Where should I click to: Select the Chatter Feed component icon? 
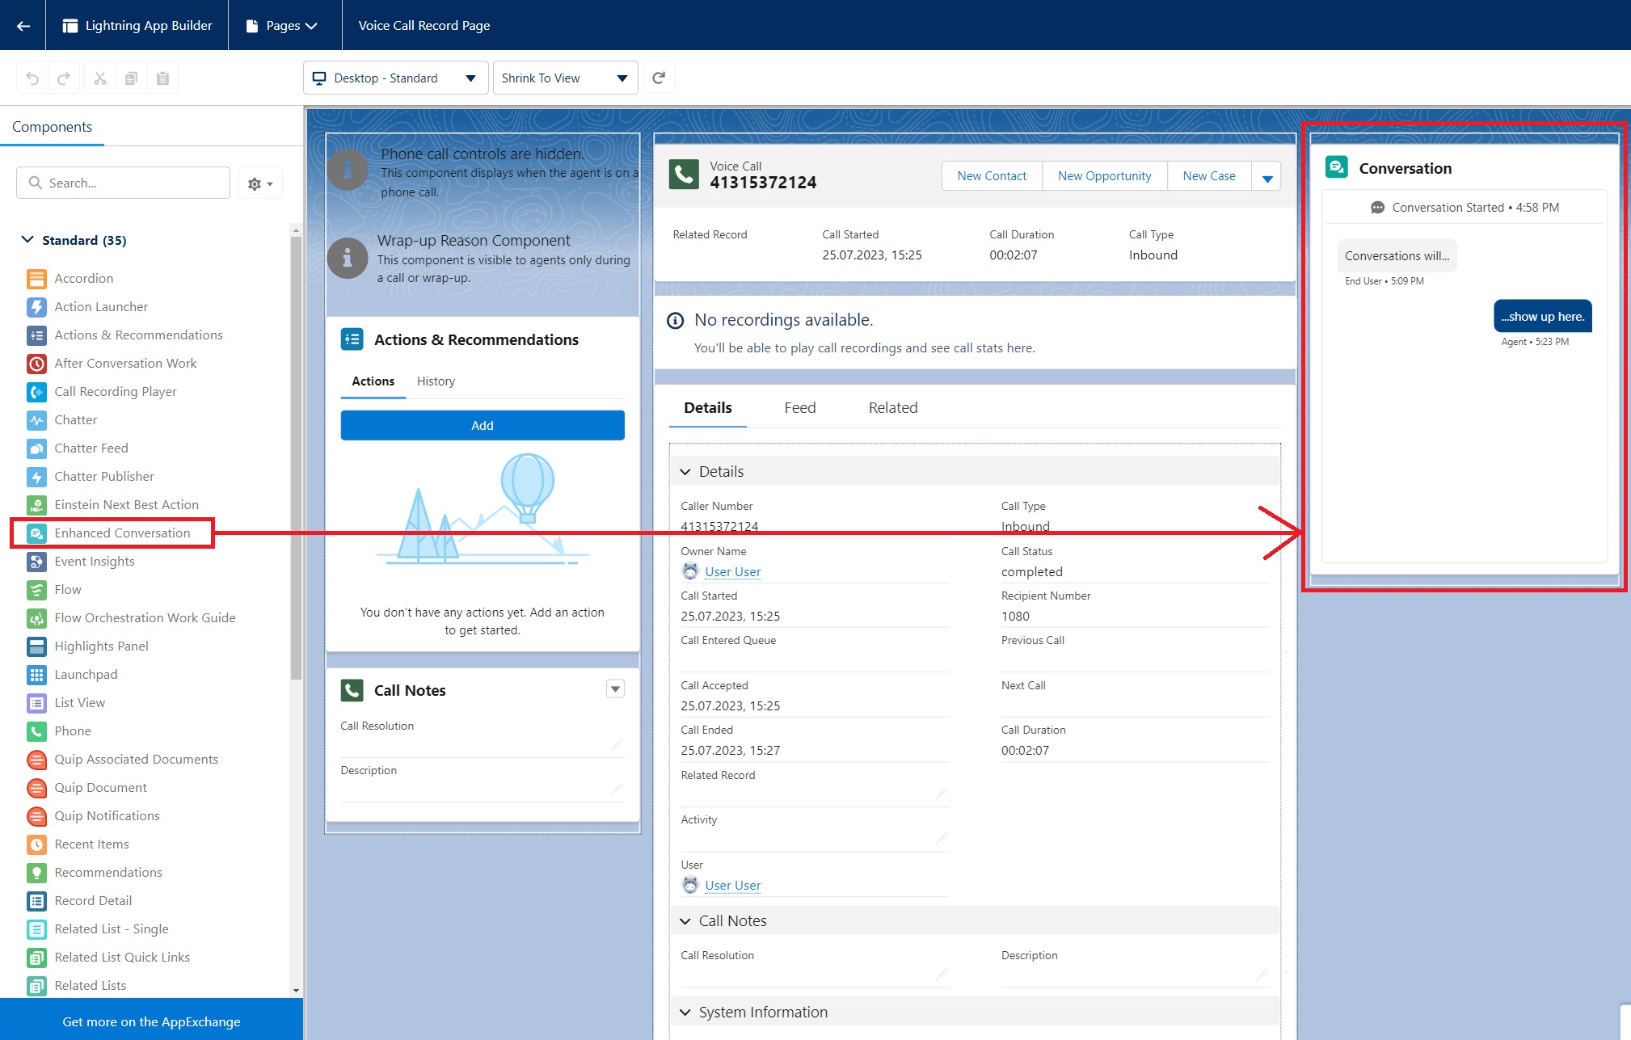36,448
